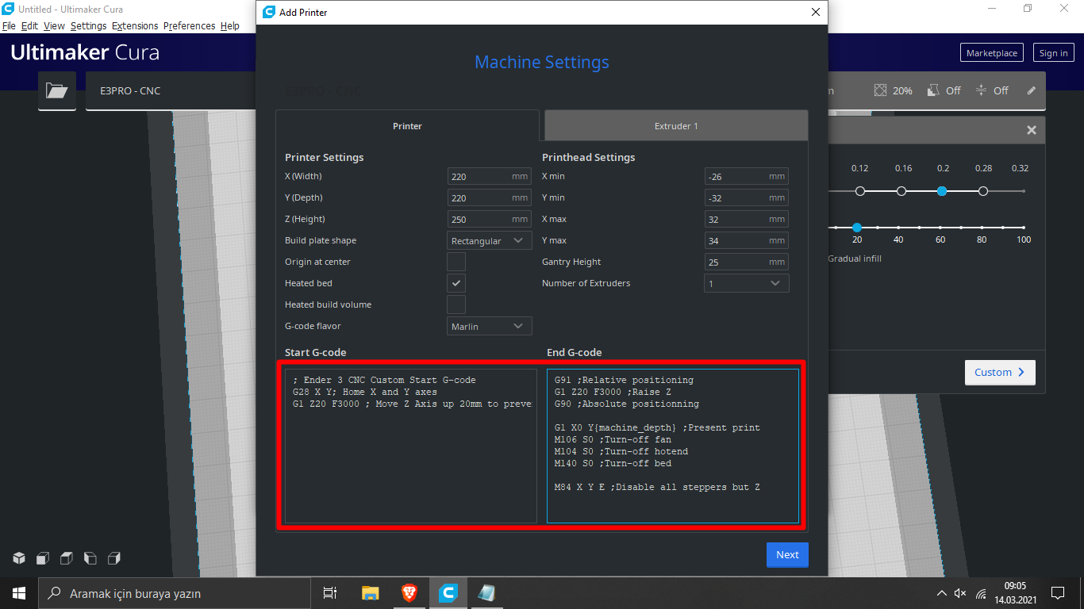1084x609 pixels.
Task: Click the X max input field
Action: 747,219
